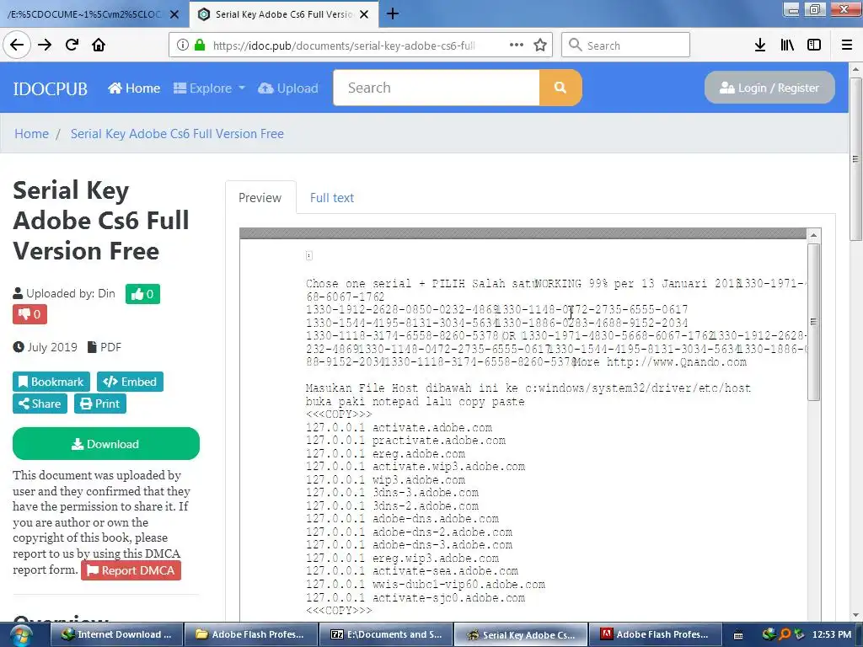The width and height of the screenshot is (863, 647).
Task: Click the Embed button
Action: pos(130,382)
